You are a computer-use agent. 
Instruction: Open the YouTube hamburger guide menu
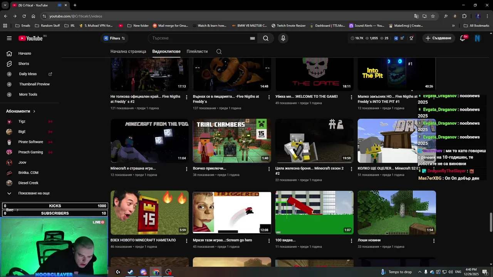(9, 38)
